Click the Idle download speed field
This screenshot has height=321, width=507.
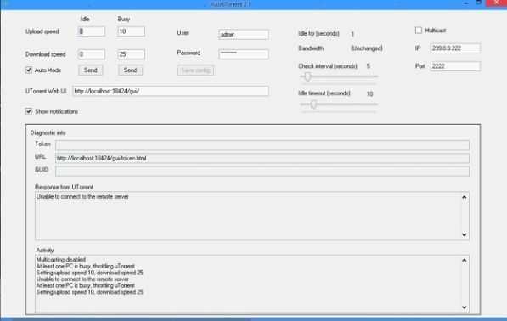click(x=92, y=54)
